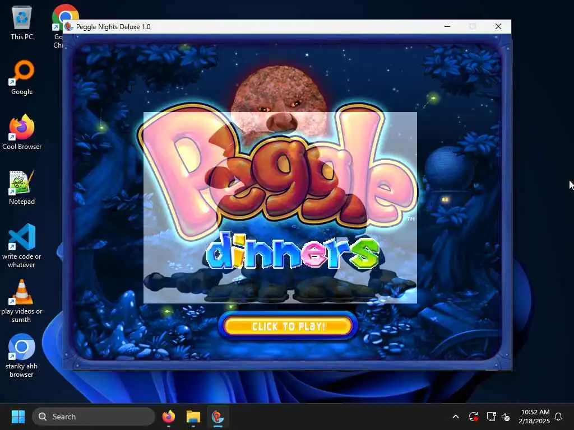The image size is (574, 430).
Task: Select Peggle Nights taskbar icon
Action: [218, 417]
